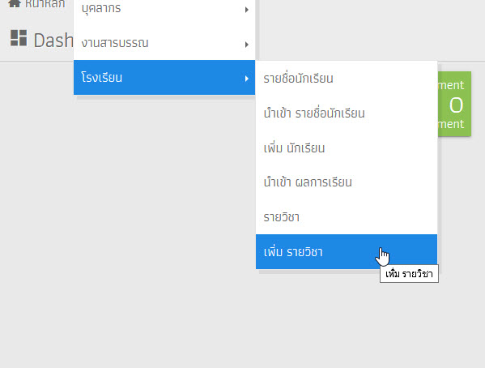Click the green statistics card
485x368 pixels.
tap(454, 104)
